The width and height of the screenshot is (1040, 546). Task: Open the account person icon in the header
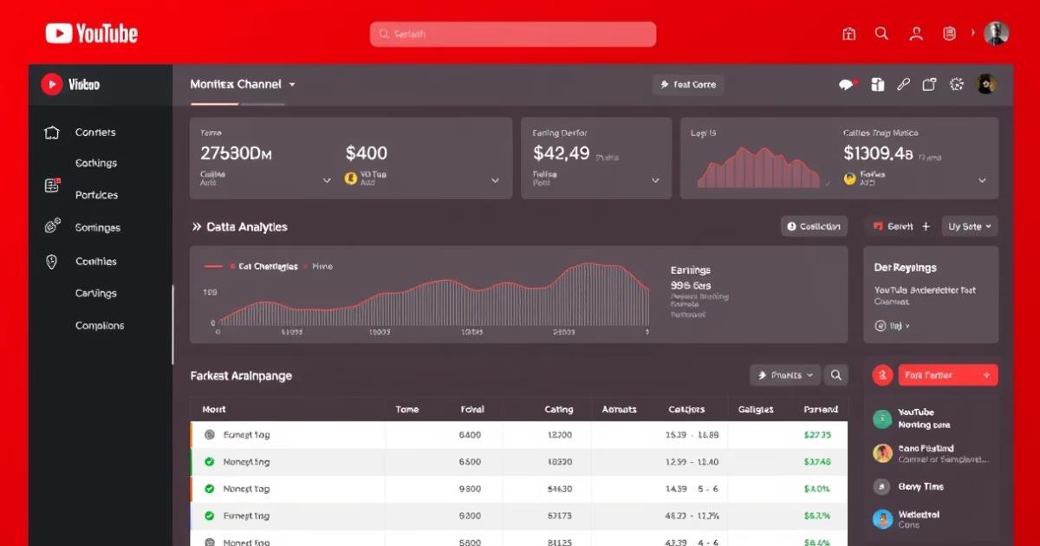coord(916,34)
